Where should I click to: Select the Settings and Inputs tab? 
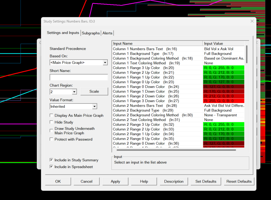click(x=63, y=33)
